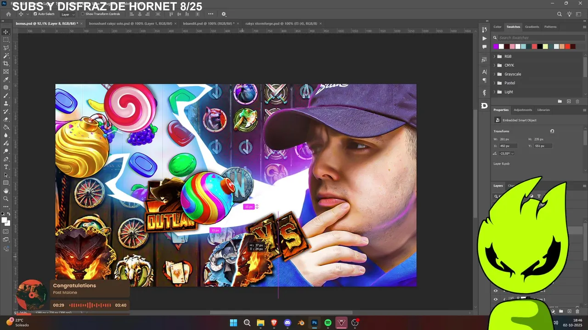Select the Brush tool

coord(6,95)
